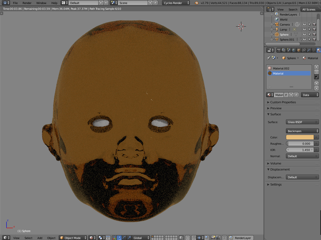Open the Window menu in top bar
This screenshot has width=321, height=240.
click(41, 3)
